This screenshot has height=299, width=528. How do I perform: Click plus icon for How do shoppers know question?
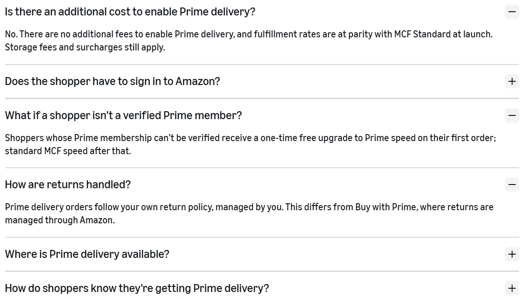point(512,288)
